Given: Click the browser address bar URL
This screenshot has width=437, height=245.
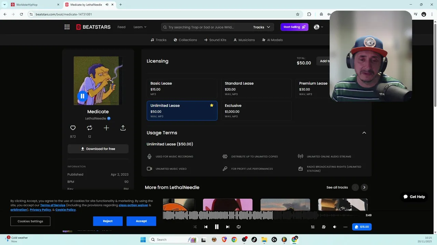Looking at the screenshot, I should click(64, 14).
